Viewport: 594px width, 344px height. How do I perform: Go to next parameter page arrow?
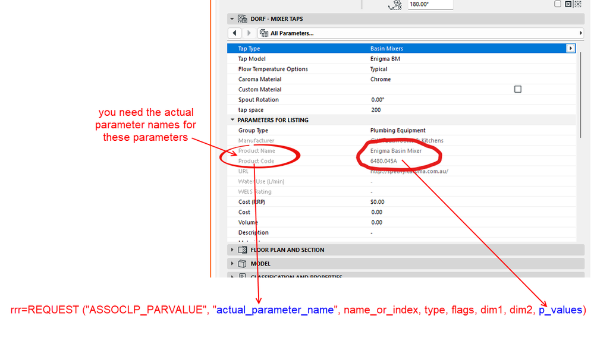click(x=249, y=33)
